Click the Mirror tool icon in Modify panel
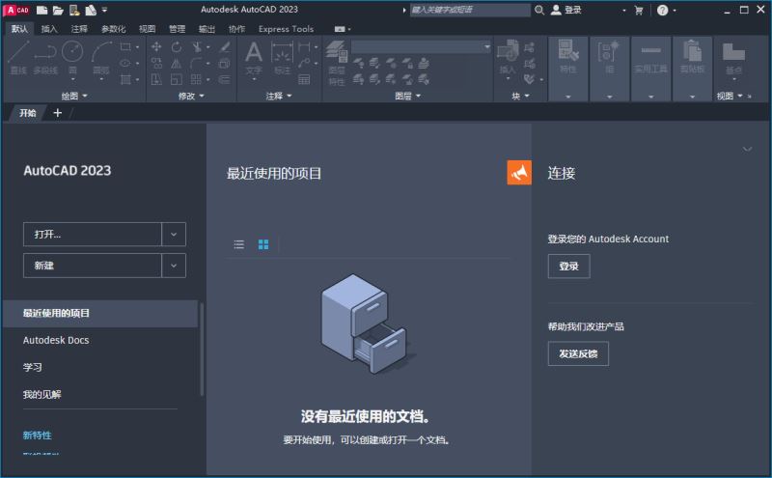The height and width of the screenshot is (478, 772). (x=177, y=64)
